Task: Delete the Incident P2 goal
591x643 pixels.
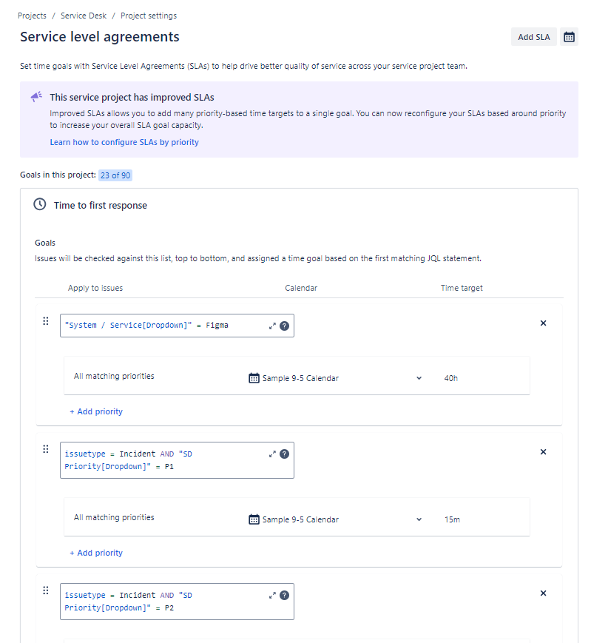Action: pyautogui.click(x=543, y=593)
